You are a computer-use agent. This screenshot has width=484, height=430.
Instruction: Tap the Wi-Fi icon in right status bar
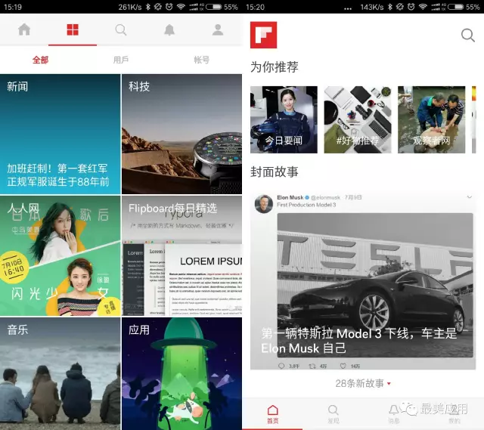pos(423,7)
